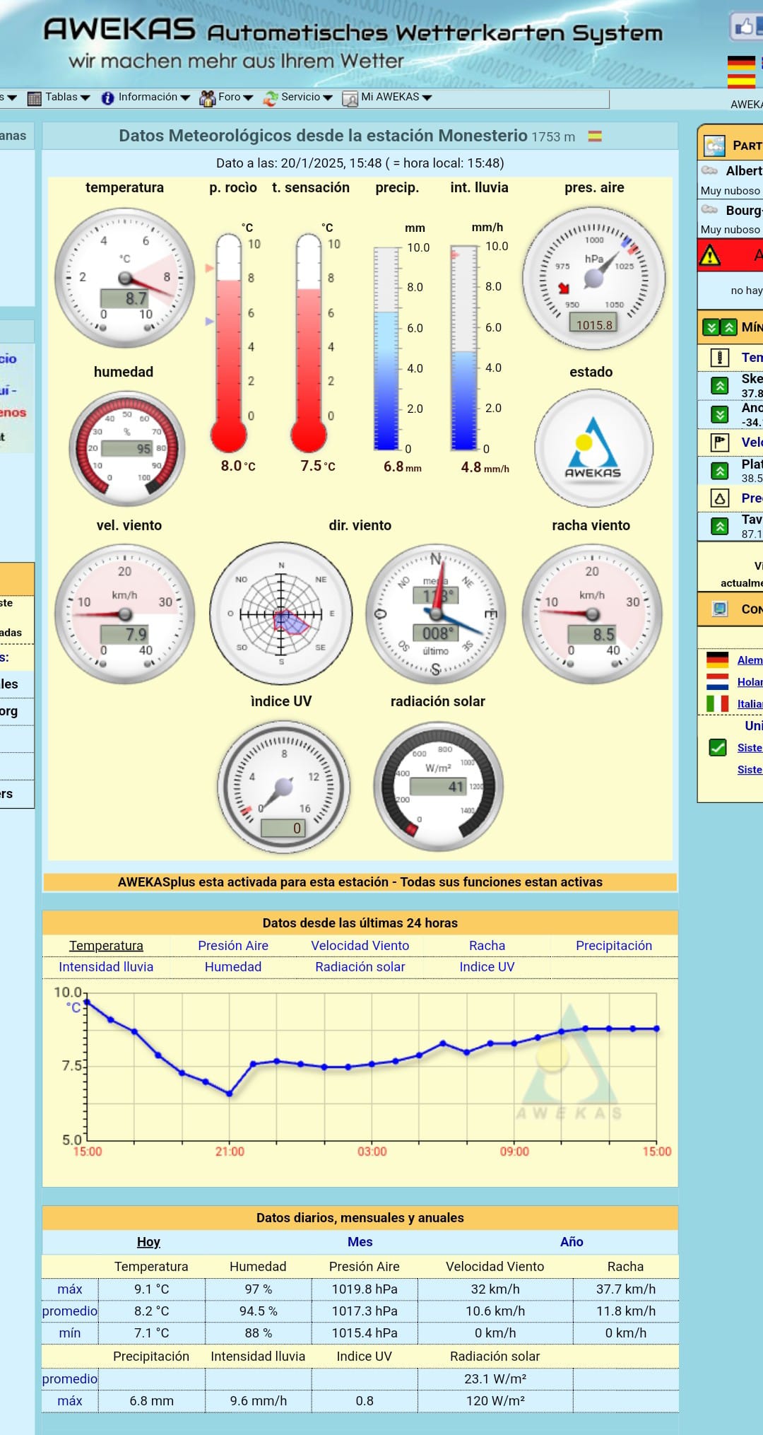763x1435 pixels.
Task: Click the air pressure gauge reading 1015.8
Action: point(593,278)
